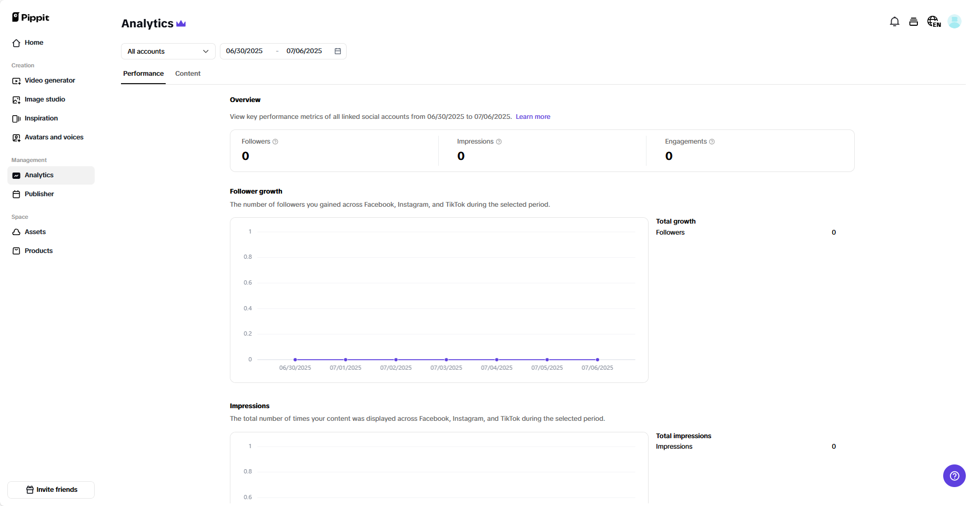
Task: Go to the Publisher page
Action: tap(39, 194)
